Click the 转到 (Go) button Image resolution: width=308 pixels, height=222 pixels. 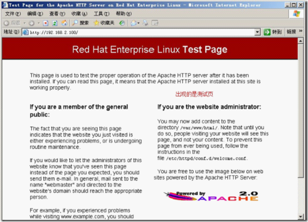point(272,32)
